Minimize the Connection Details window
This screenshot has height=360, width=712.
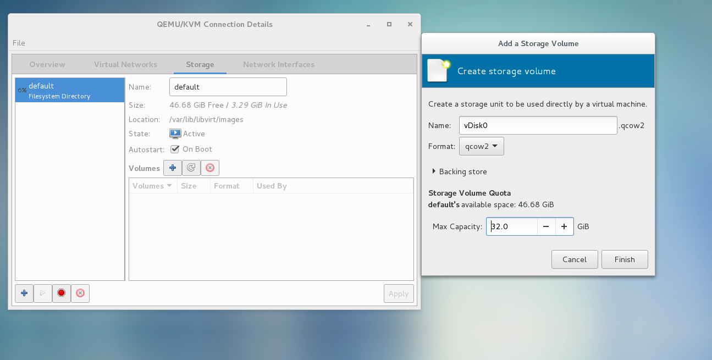[x=368, y=24]
